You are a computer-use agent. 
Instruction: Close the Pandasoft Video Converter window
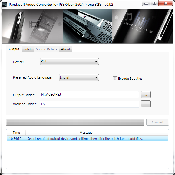tap(166, 3)
